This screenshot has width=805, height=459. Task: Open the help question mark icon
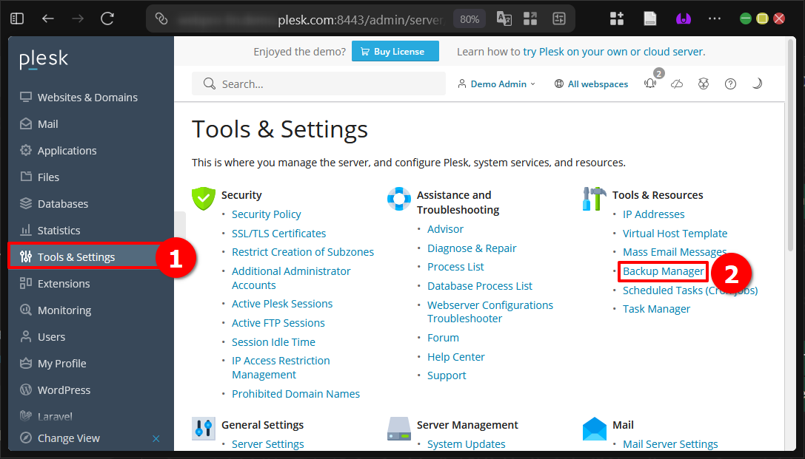730,84
